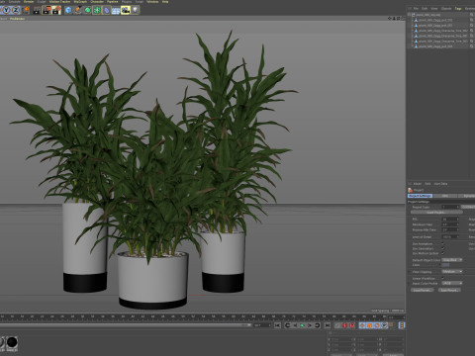Select the black material thumbnail

click(x=12, y=342)
